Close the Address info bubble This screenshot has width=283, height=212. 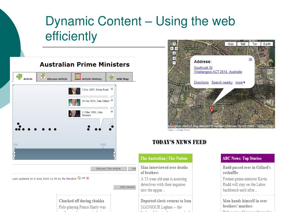click(250, 60)
